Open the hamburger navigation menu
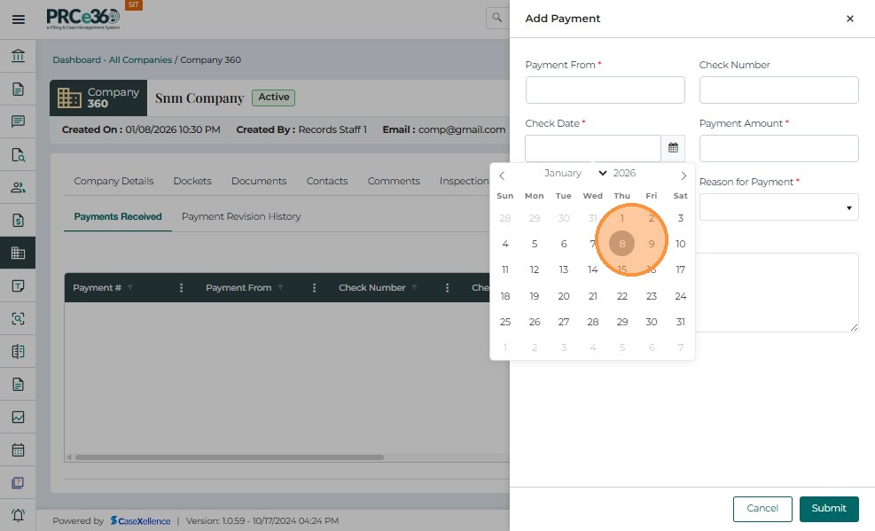Image resolution: width=875 pixels, height=531 pixels. pos(18,19)
